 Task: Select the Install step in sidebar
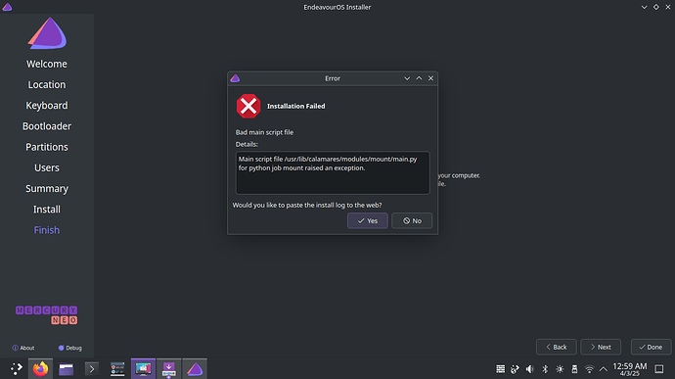(x=47, y=210)
